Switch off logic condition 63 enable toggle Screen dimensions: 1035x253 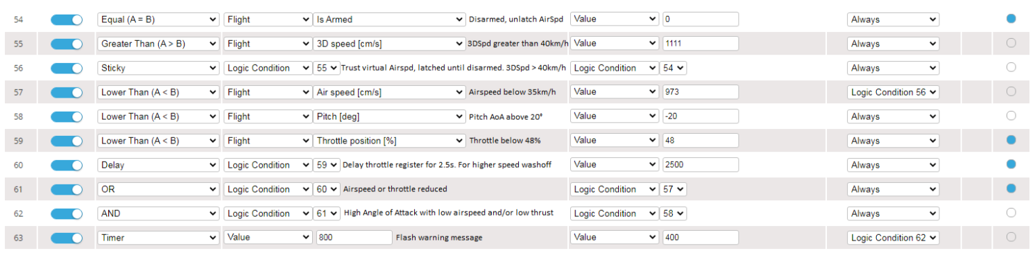(67, 238)
